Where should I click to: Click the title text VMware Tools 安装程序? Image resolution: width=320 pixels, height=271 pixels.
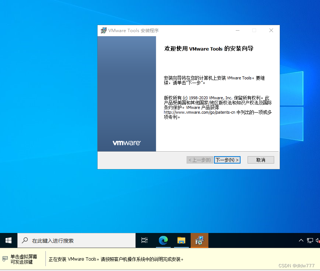pos(133,30)
